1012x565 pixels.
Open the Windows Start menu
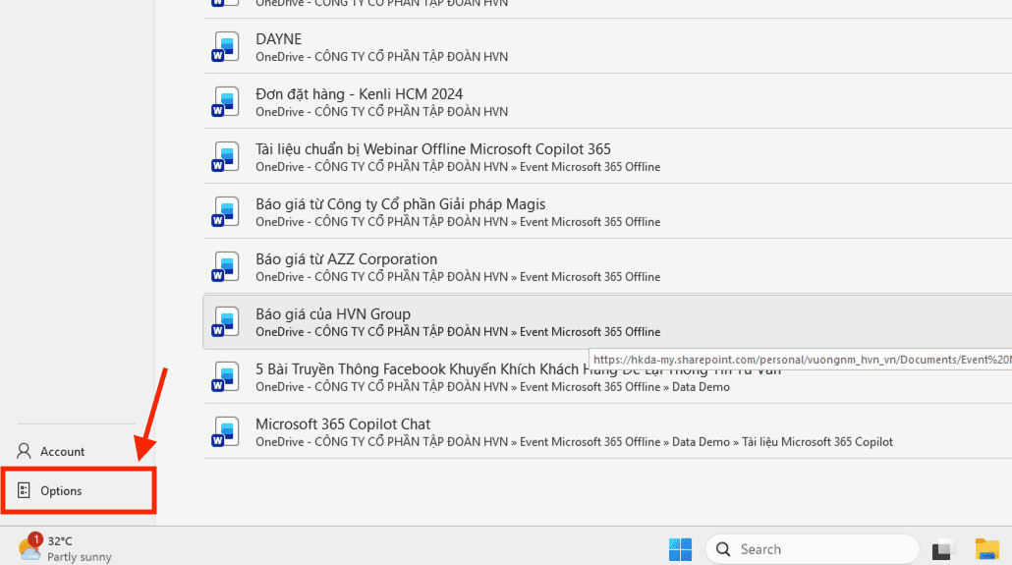coord(680,549)
